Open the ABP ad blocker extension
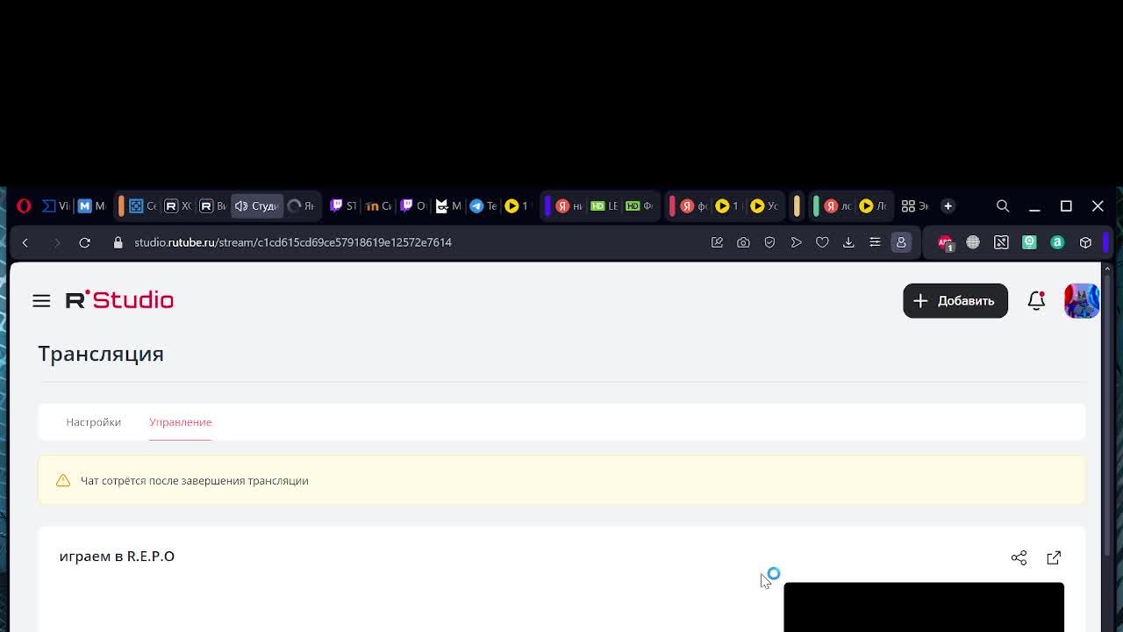Viewport: 1123px width, 632px height. click(945, 242)
